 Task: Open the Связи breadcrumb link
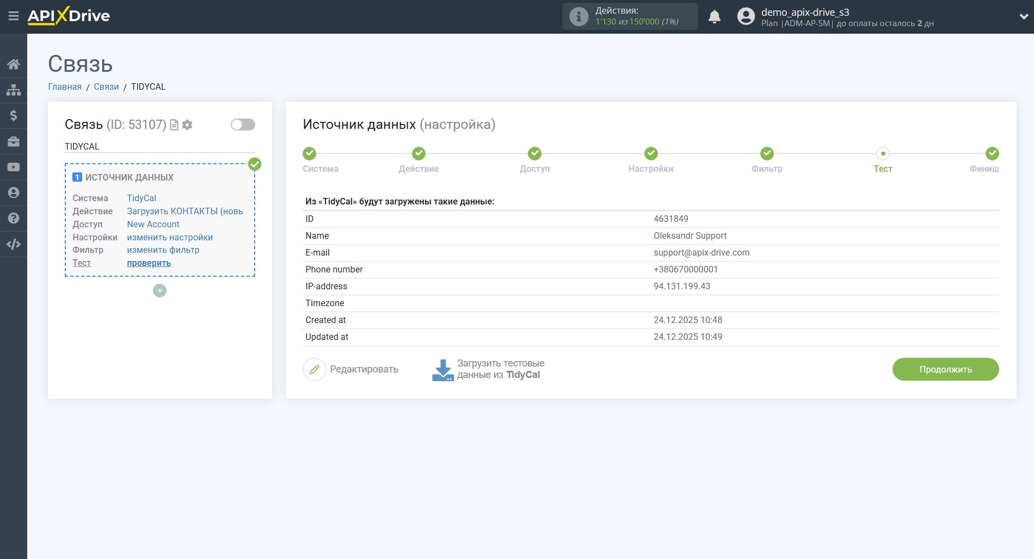[x=106, y=86]
